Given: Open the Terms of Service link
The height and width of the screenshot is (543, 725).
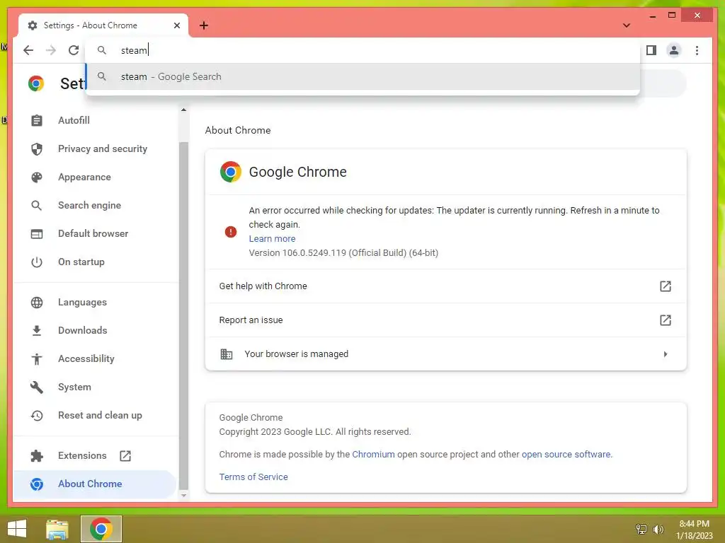Looking at the screenshot, I should tap(253, 477).
